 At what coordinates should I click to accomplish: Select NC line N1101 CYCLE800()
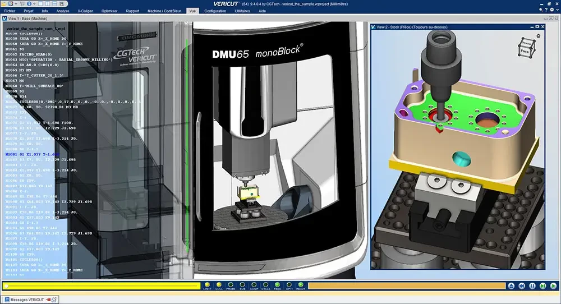(x=24, y=260)
